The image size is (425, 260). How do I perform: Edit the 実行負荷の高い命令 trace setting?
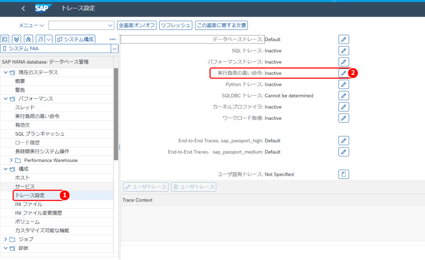(x=343, y=73)
